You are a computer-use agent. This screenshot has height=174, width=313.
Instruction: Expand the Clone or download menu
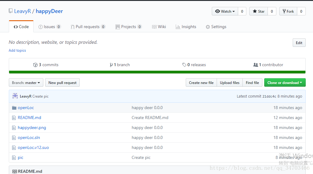[285, 83]
